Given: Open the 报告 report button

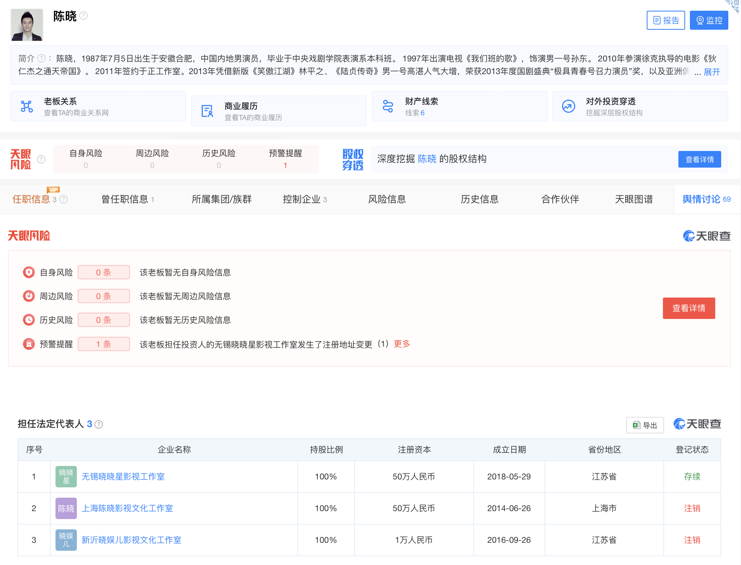Looking at the screenshot, I should click(666, 20).
